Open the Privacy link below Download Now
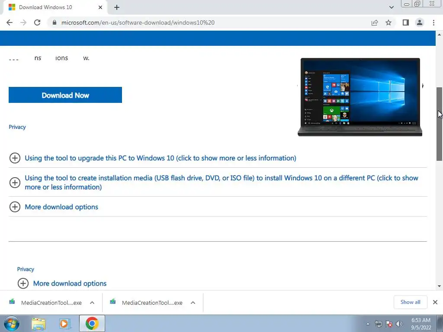This screenshot has height=332, width=443. [17, 127]
